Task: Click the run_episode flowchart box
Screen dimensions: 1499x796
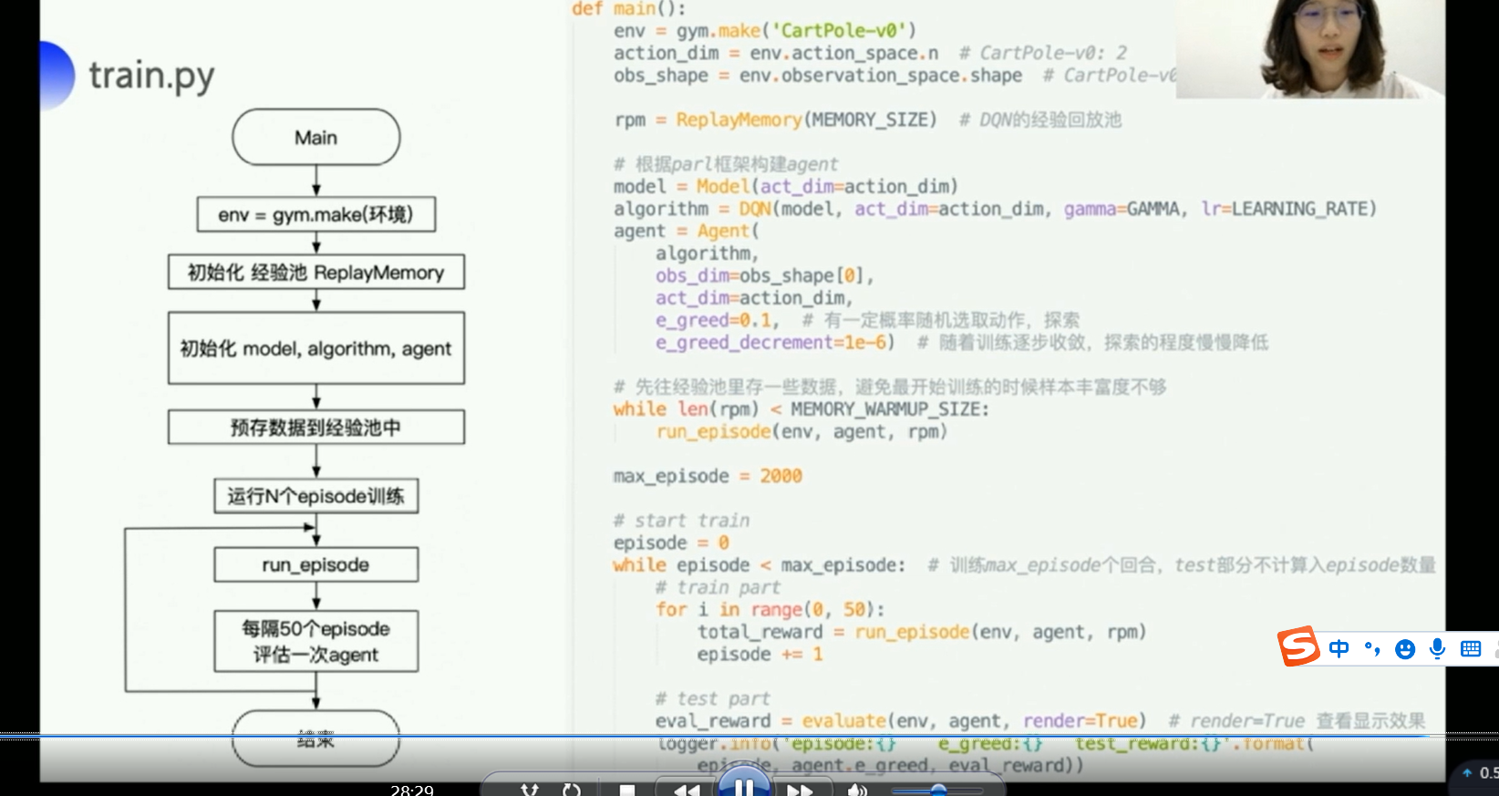Action: (315, 564)
